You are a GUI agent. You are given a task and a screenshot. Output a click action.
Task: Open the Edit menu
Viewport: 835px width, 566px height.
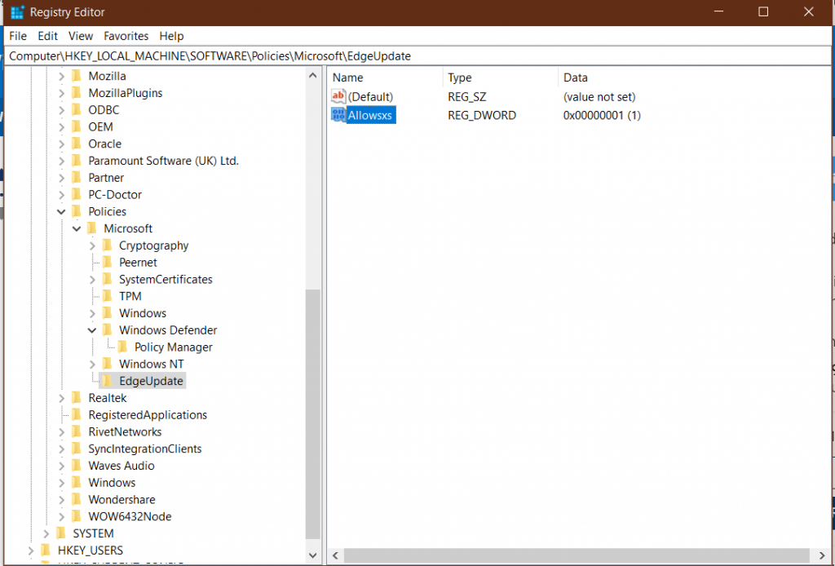(x=47, y=36)
